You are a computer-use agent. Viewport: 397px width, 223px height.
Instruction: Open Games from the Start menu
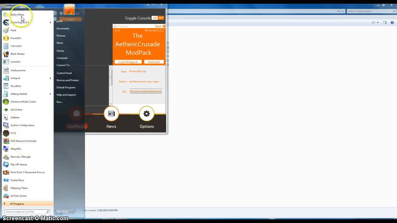60,51
